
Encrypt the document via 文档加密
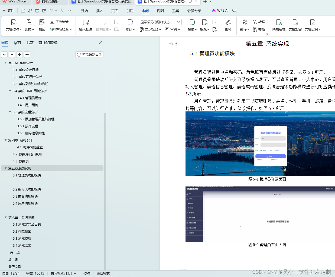coord(295,26)
